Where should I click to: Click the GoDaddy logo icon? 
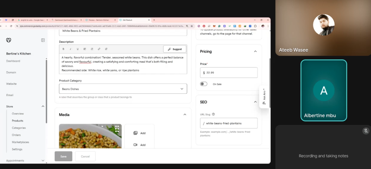click(9, 40)
